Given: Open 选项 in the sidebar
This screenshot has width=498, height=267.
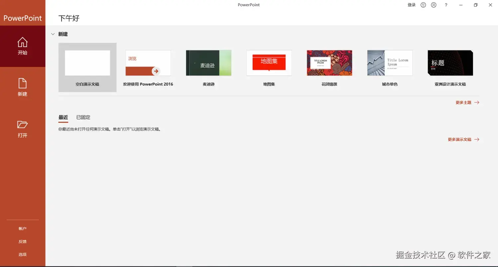Looking at the screenshot, I should [x=23, y=254].
